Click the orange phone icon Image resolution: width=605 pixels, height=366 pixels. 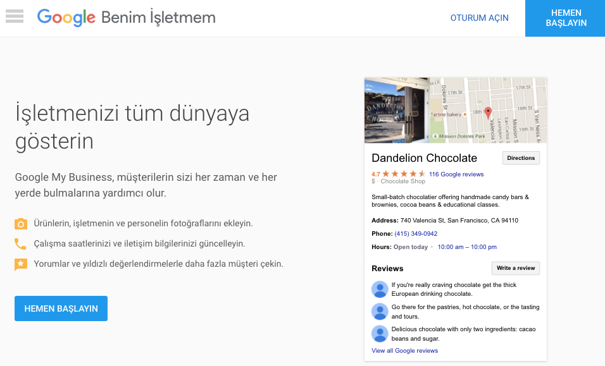tap(20, 244)
